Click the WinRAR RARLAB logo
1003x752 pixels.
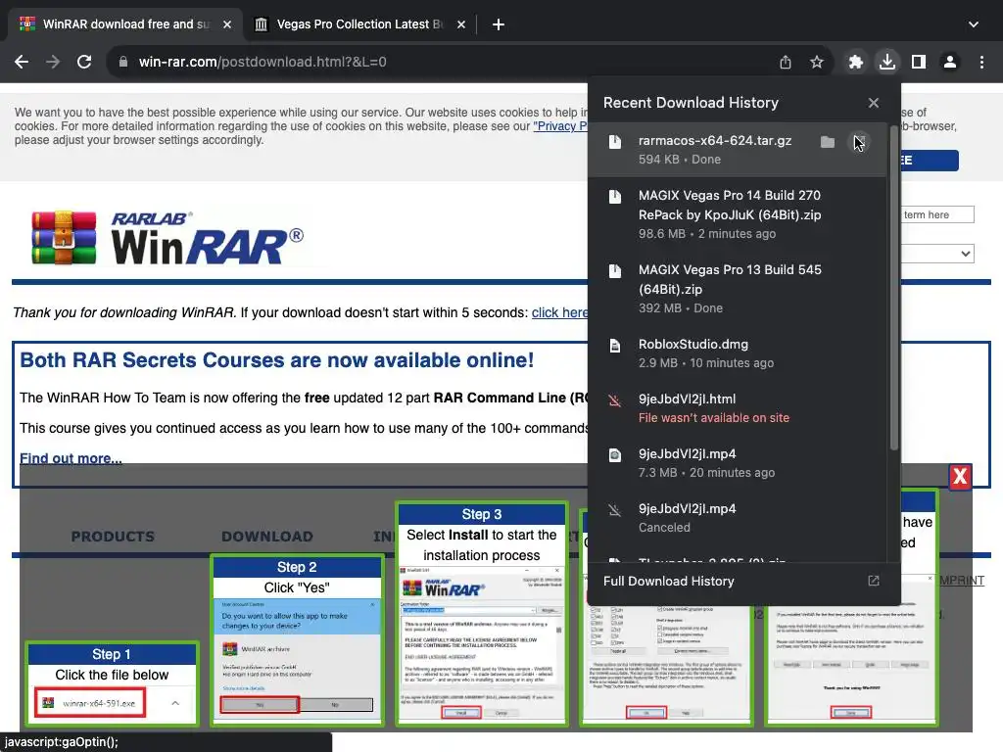(167, 238)
